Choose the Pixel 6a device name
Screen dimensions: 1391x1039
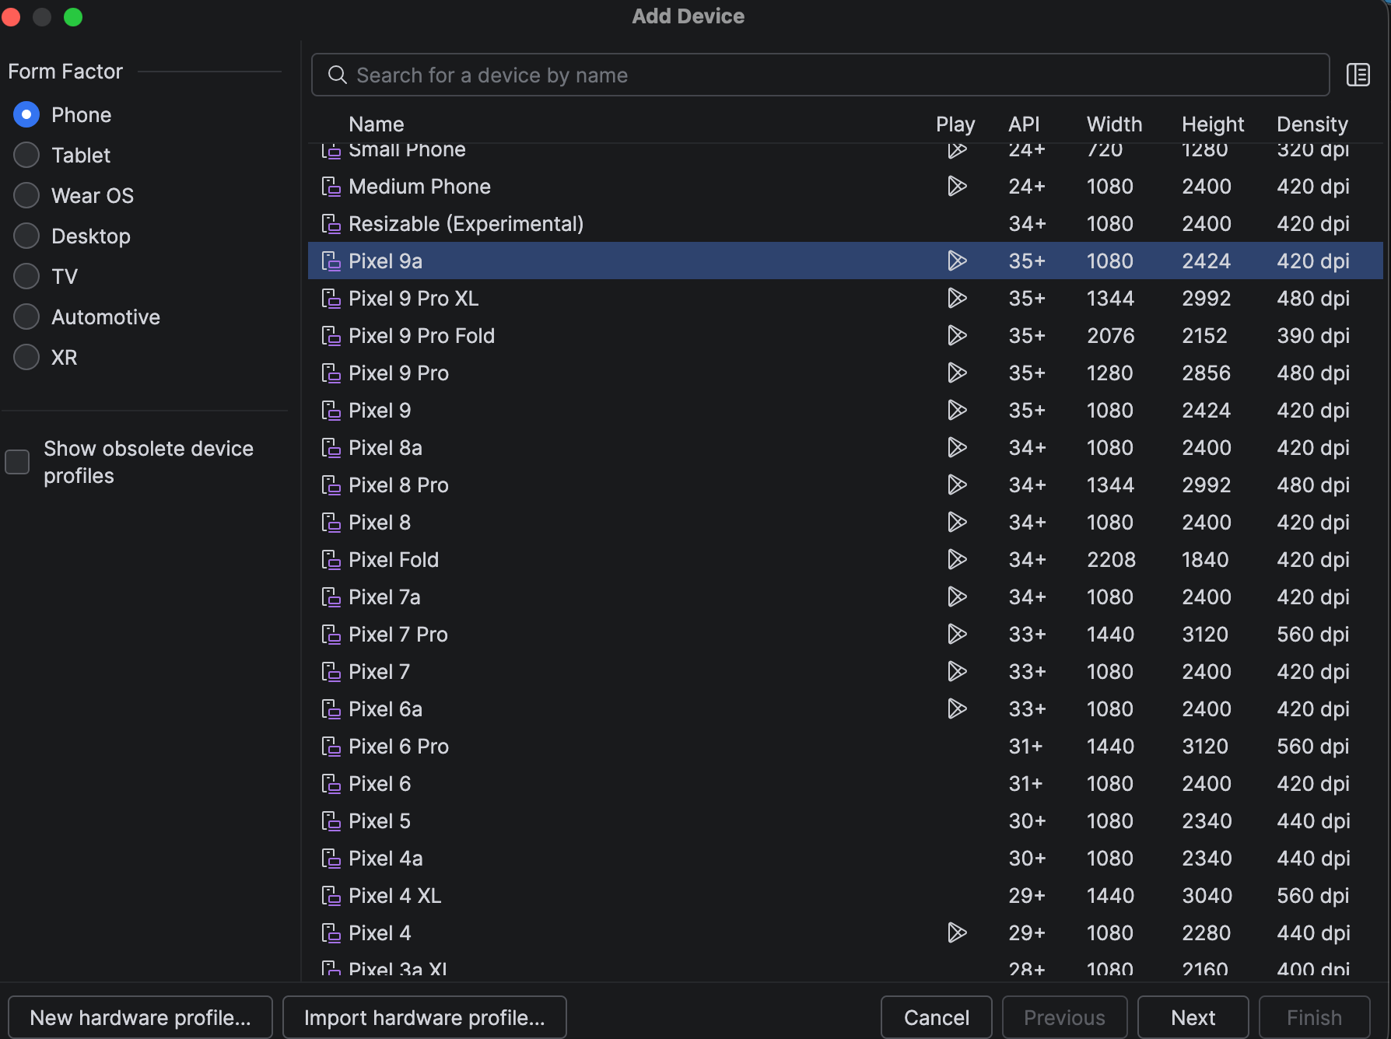coord(385,709)
